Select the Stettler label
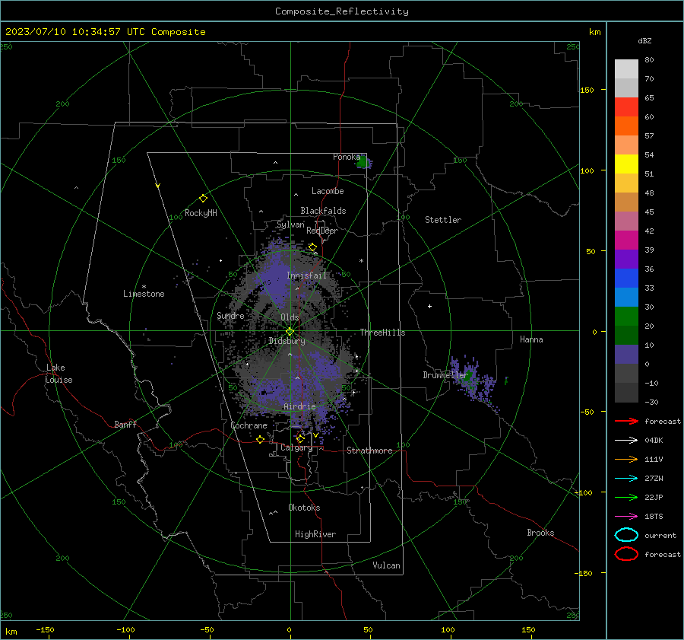684x640 pixels. coord(443,220)
